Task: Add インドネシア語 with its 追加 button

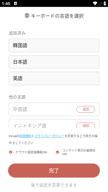Action: (x=85, y=125)
